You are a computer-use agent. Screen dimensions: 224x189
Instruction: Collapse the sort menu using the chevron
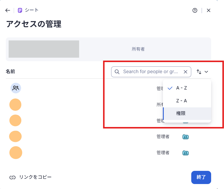206,72
